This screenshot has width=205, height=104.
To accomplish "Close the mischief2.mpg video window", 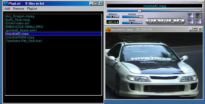I will click(x=200, y=29).
